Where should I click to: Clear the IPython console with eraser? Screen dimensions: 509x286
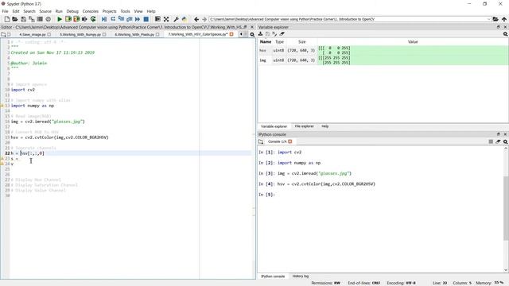[x=498, y=141]
